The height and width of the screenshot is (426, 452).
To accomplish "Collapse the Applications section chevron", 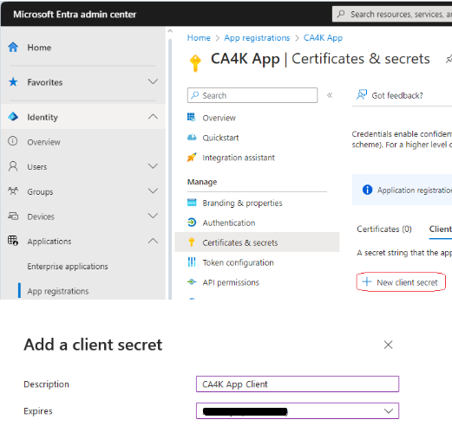I will (153, 241).
